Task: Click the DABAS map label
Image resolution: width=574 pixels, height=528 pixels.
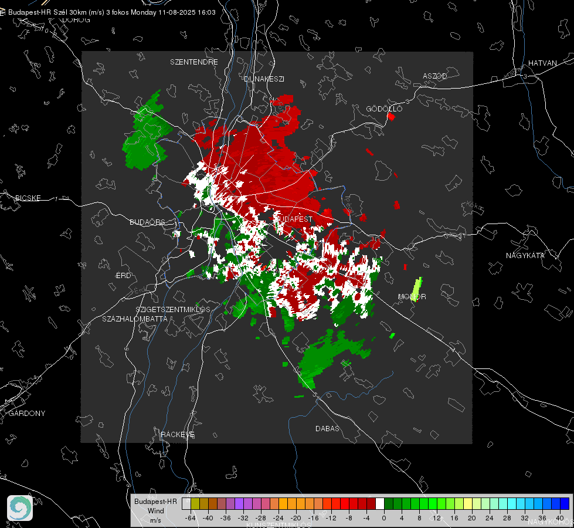Action: click(x=327, y=429)
